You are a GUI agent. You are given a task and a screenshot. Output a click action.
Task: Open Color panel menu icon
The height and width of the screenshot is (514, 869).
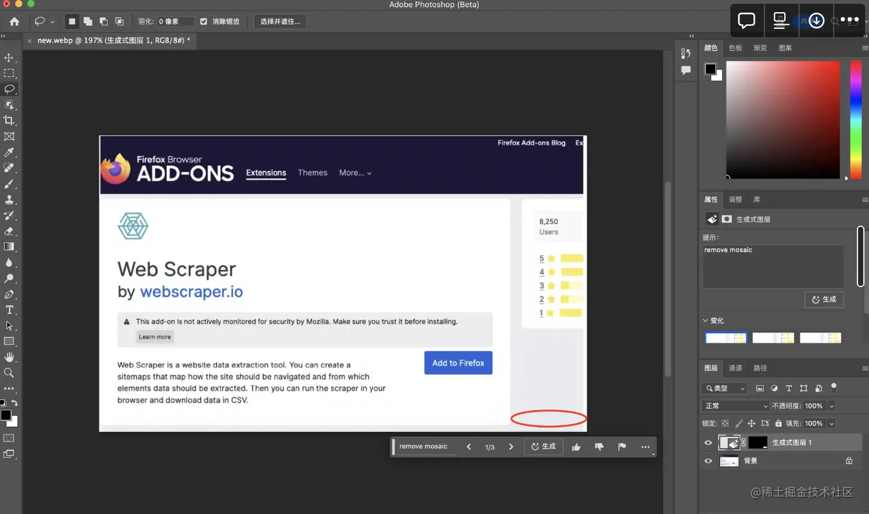[865, 48]
